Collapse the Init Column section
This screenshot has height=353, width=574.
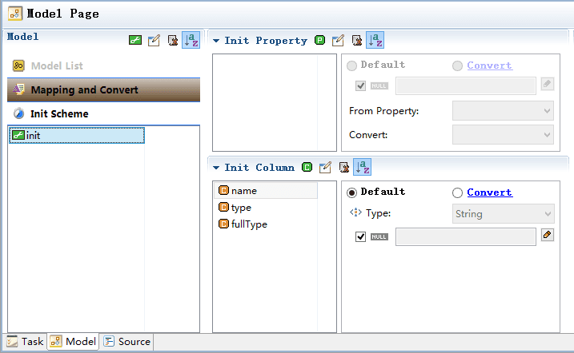(216, 168)
